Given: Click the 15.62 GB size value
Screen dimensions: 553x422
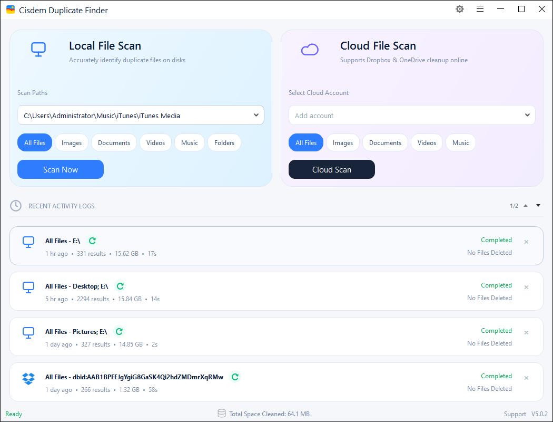Looking at the screenshot, I should (x=126, y=254).
